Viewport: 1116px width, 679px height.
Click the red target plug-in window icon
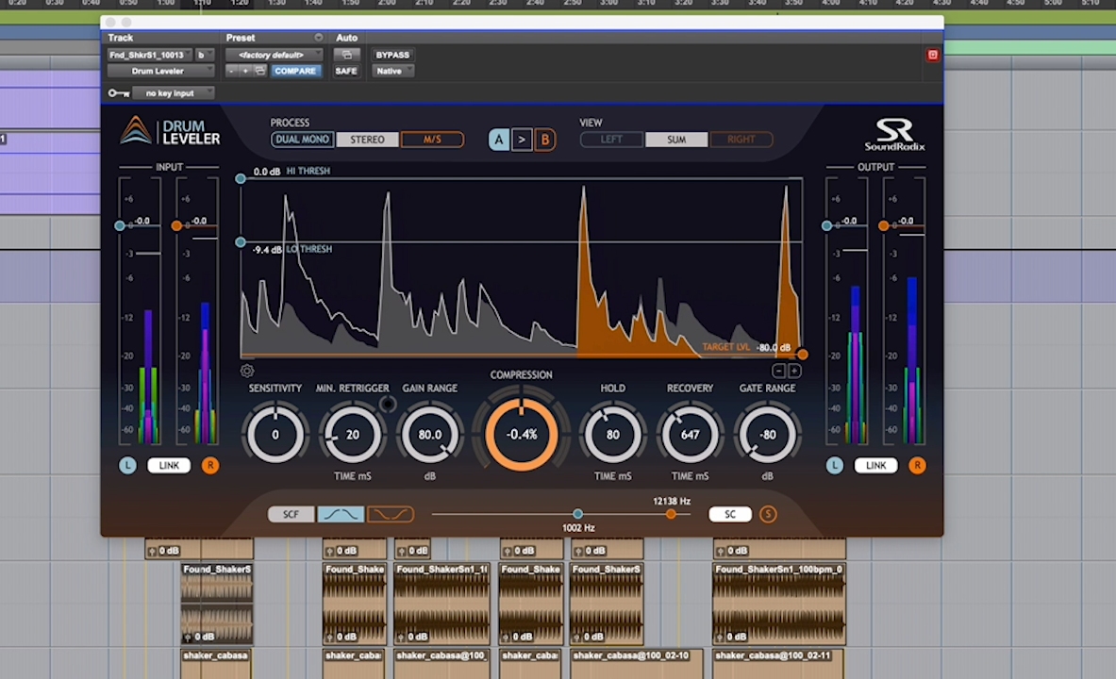[x=932, y=55]
